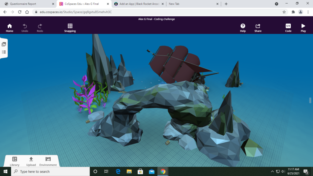Open the network status icon

(278, 171)
